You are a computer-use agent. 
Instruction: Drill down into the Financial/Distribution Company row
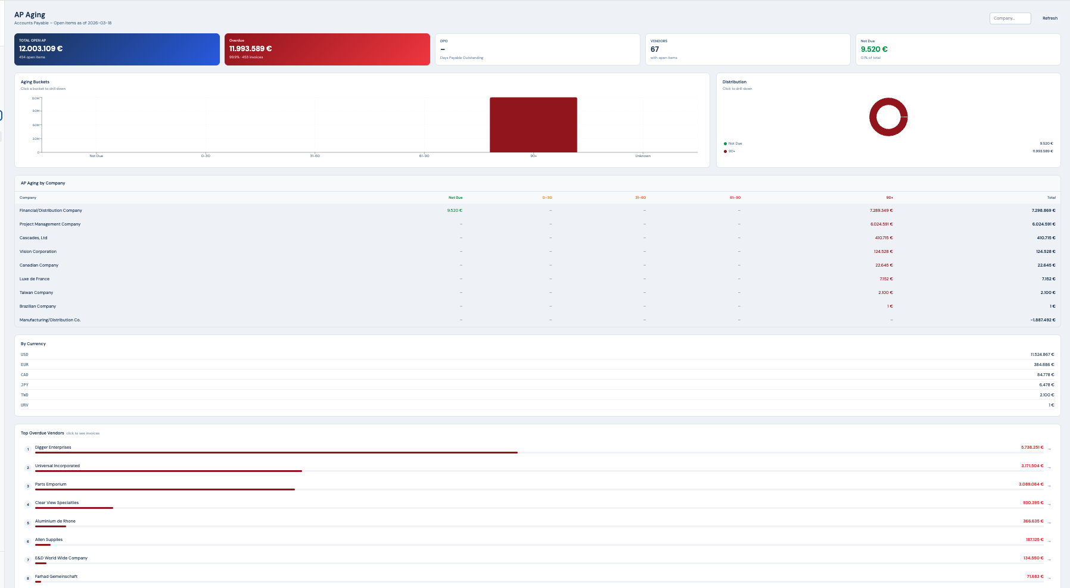[x=238, y=210]
